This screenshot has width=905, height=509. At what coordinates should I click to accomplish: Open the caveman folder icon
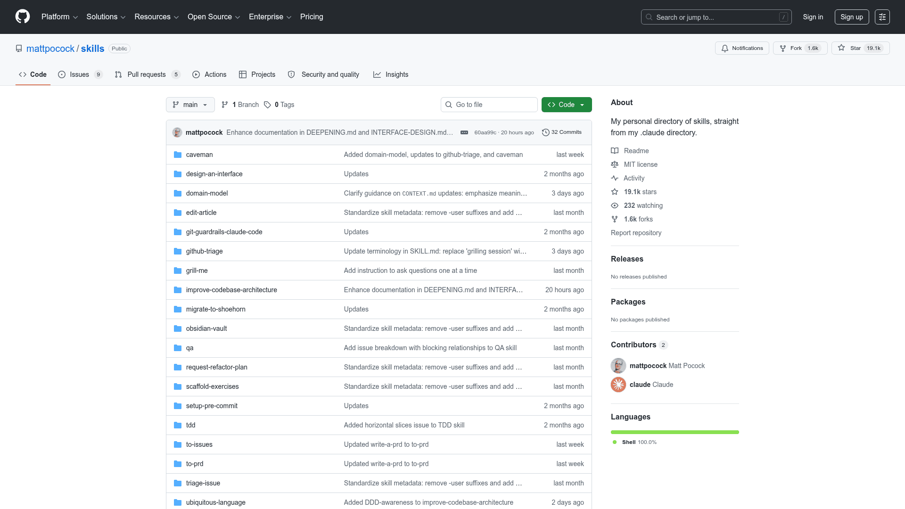[178, 155]
